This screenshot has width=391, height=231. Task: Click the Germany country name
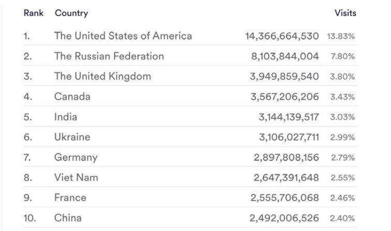(x=76, y=158)
